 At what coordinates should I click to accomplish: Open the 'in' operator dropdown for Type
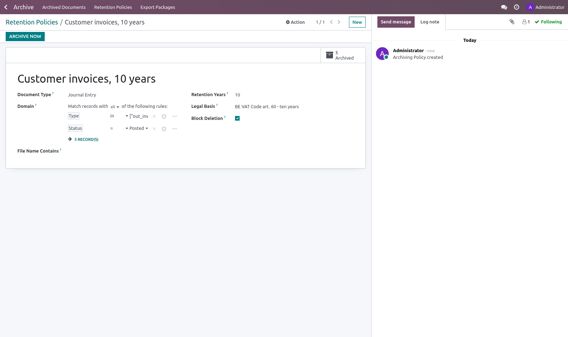(x=119, y=116)
